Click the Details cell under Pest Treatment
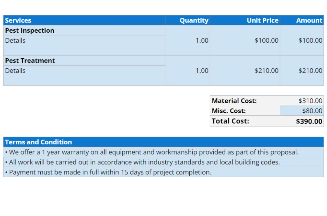The height and width of the screenshot is (216, 327). click(15, 70)
